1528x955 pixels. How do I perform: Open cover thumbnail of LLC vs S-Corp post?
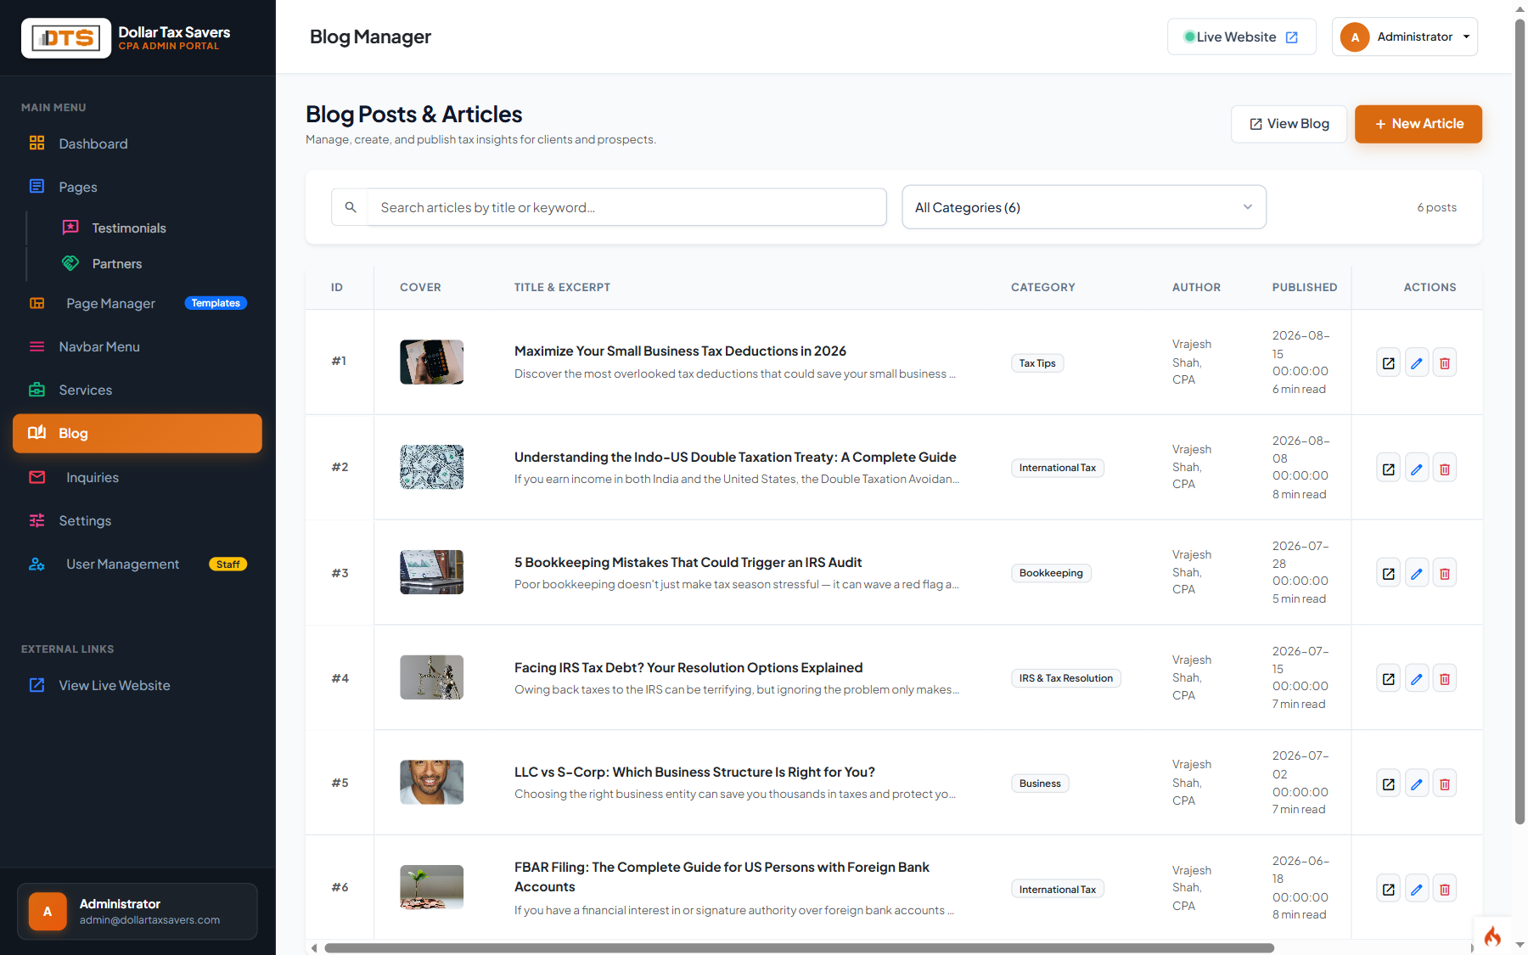pos(431,782)
